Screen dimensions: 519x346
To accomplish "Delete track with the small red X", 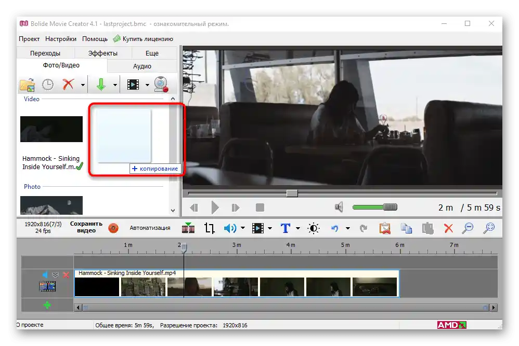I will pos(66,275).
